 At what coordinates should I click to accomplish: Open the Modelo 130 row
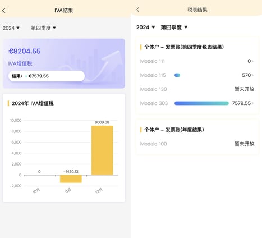tap(197, 89)
